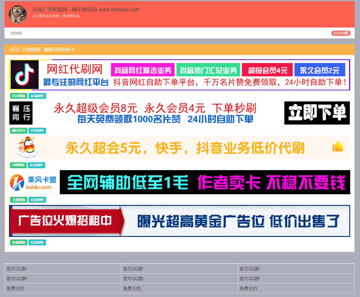The width and height of the screenshot is (360, 297).
Task: Select the 条幅模板 tag
Action: click(19, 242)
